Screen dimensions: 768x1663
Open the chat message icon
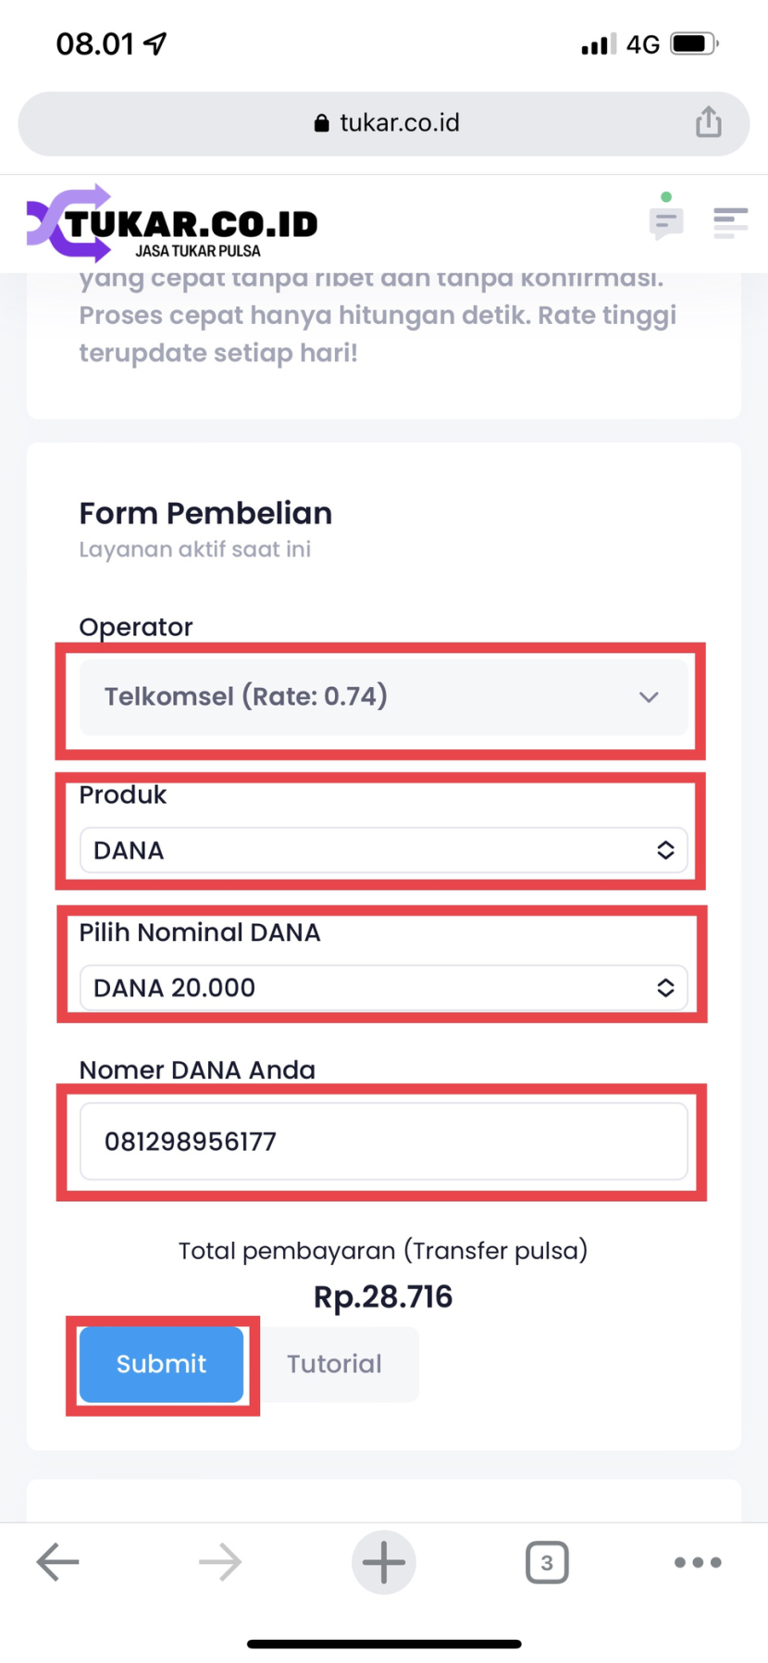point(666,222)
